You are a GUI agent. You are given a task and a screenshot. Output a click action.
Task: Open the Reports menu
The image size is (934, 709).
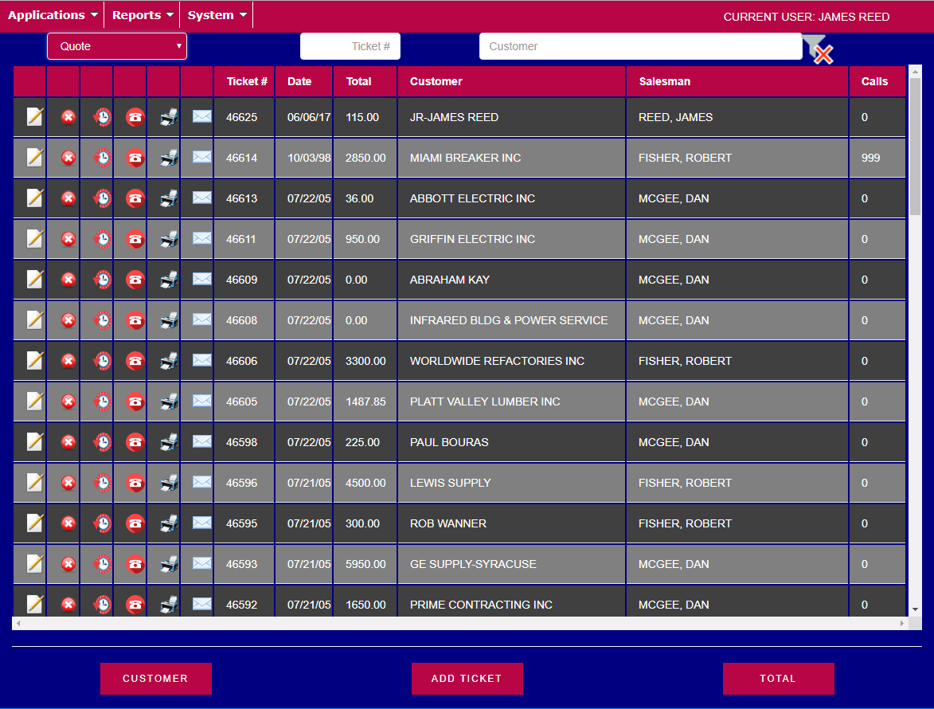[x=143, y=15]
